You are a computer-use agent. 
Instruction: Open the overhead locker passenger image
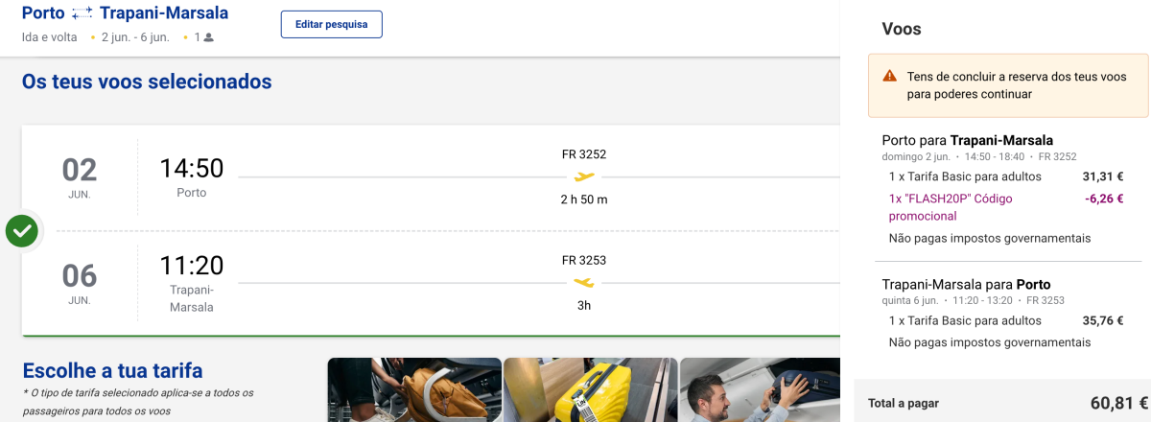759,389
